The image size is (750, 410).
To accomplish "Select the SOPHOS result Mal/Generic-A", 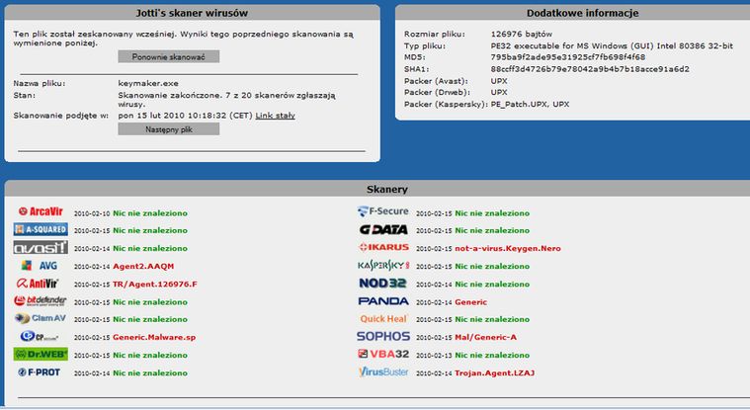I will coord(486,337).
